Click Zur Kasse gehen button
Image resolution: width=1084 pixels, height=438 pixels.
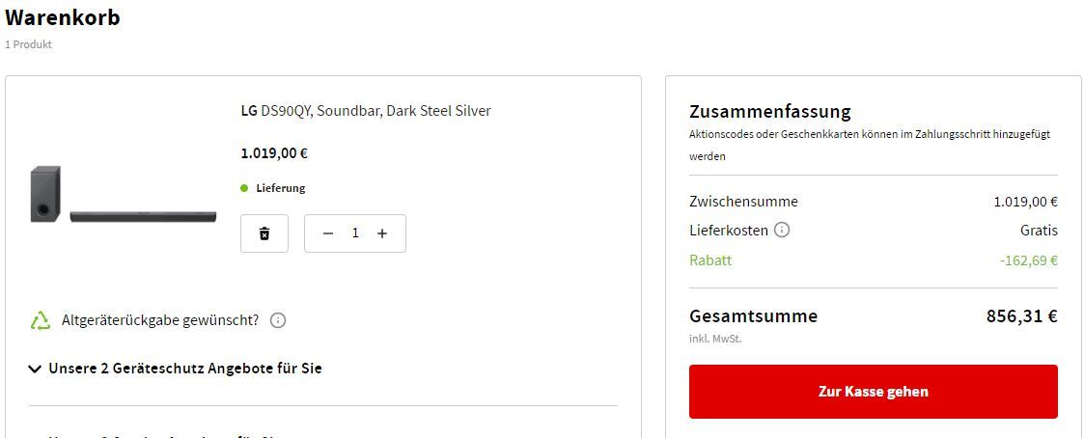pos(874,392)
